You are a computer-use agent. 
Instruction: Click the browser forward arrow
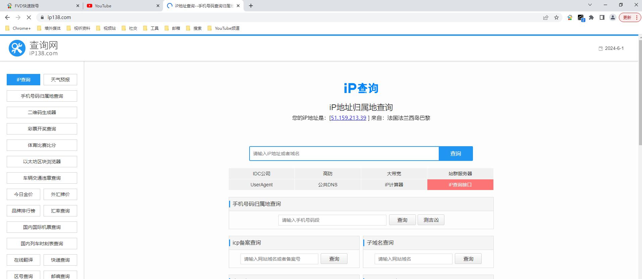click(x=18, y=17)
